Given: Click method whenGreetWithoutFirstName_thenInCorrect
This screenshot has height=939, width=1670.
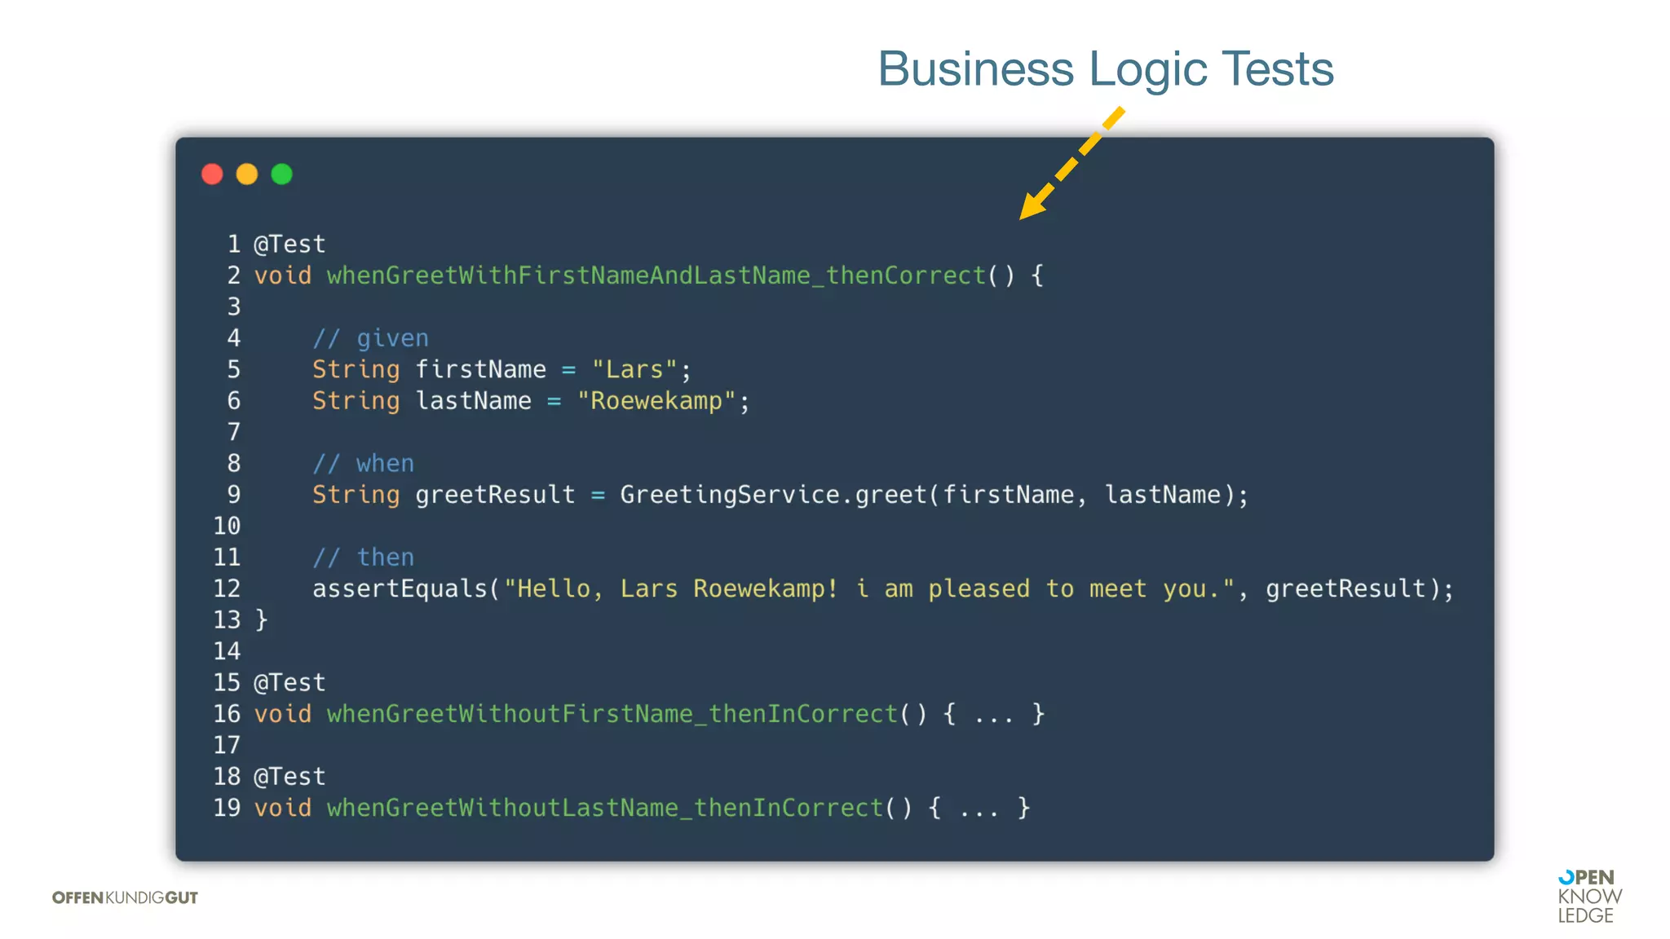Looking at the screenshot, I should pos(612,714).
